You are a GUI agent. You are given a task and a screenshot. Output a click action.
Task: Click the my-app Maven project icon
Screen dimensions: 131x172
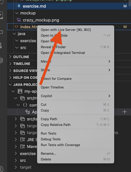pos(20,91)
